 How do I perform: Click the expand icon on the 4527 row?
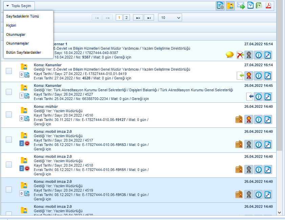[268, 97]
